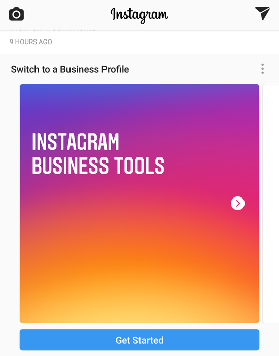279x356 pixels.
Task: Tap the partially hidden view comments link
Action: [53, 30]
